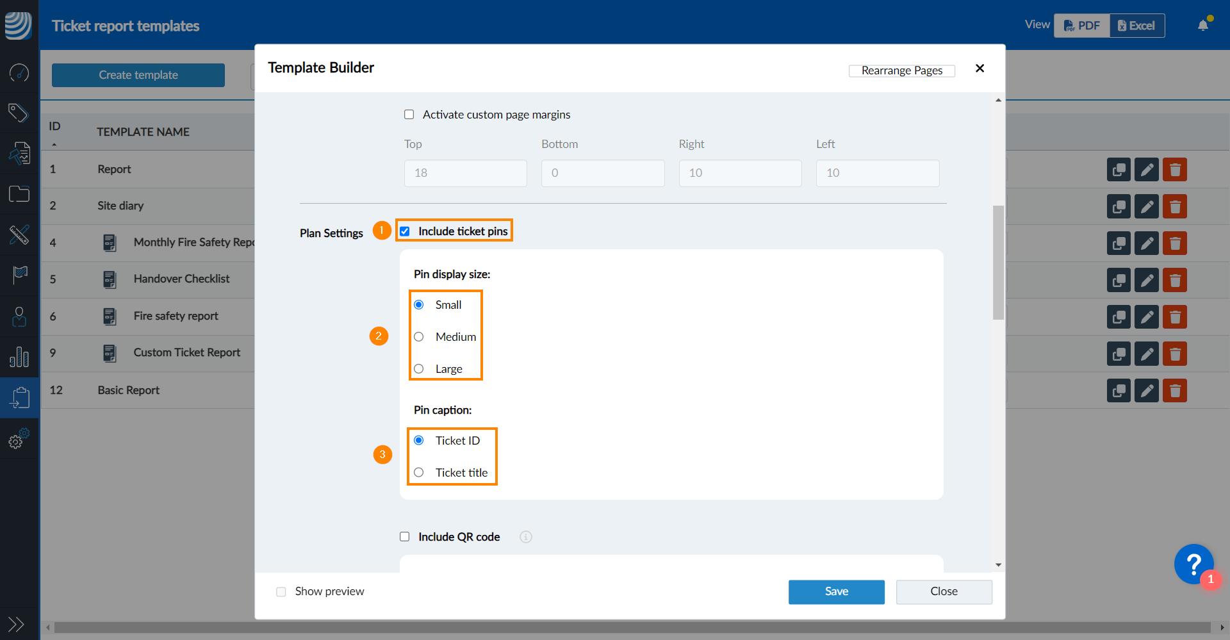This screenshot has width=1230, height=640.
Task: Click the info icon beside Include QR code
Action: click(x=526, y=537)
